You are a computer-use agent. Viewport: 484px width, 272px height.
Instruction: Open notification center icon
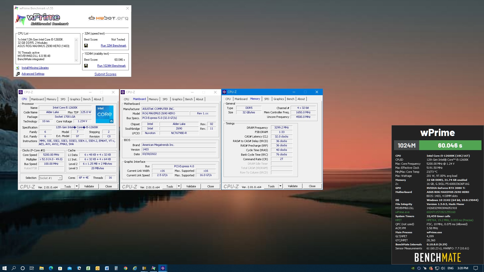coord(475,268)
